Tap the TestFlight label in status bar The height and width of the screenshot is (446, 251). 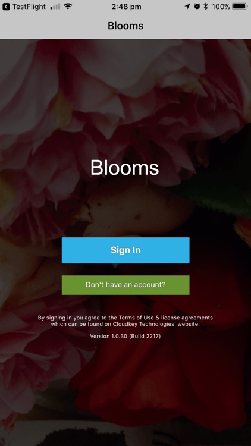(x=29, y=7)
